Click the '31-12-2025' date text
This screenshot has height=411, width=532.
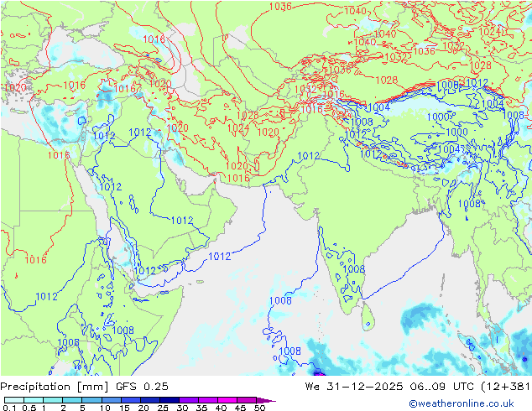tap(365, 387)
